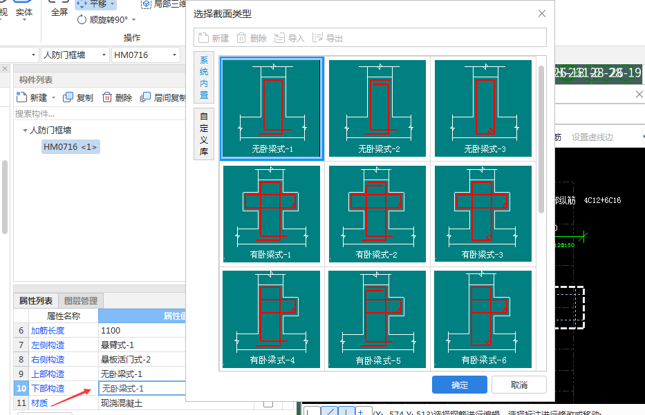Click the 属性名称 column header
645x415 pixels.
pyautogui.click(x=64, y=316)
